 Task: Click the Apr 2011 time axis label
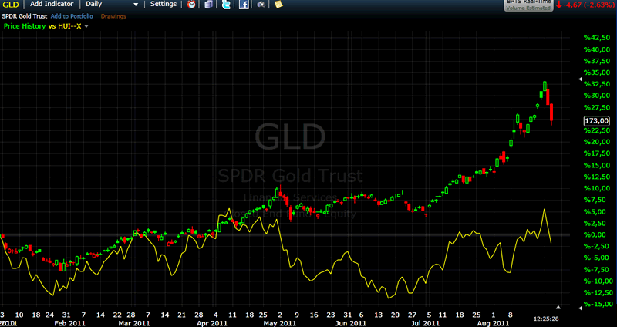[x=212, y=323]
